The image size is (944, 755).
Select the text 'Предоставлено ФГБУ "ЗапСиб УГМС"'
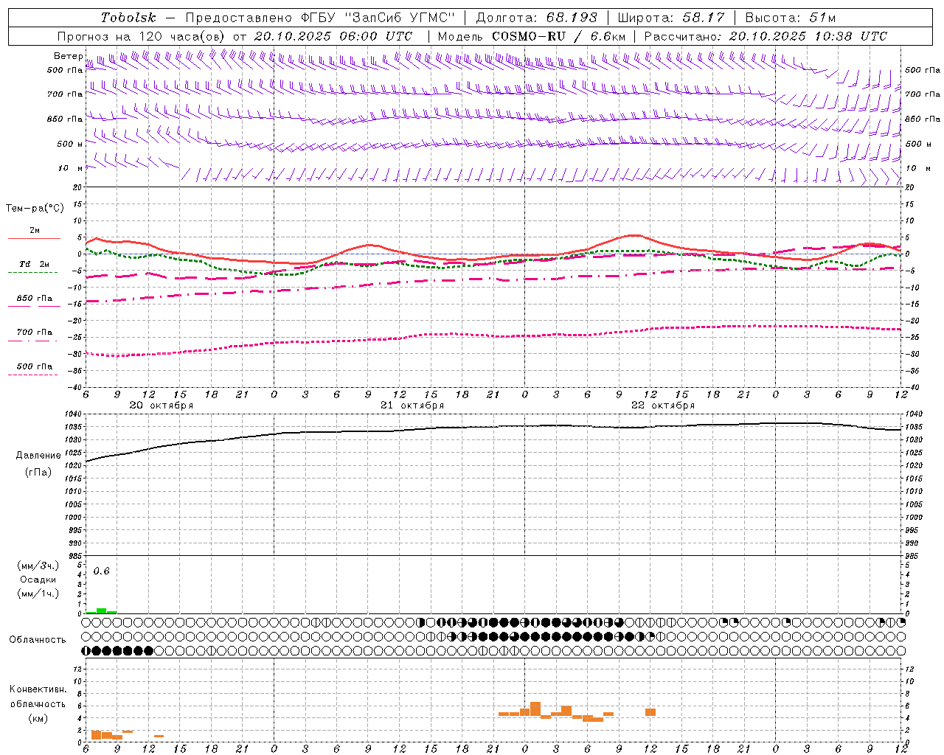320,18
